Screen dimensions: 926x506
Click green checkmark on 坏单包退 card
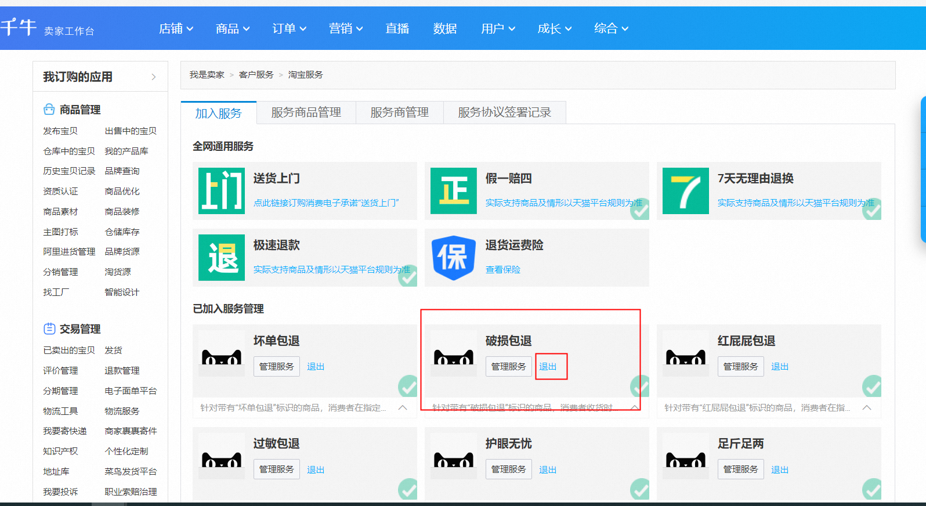(x=407, y=386)
